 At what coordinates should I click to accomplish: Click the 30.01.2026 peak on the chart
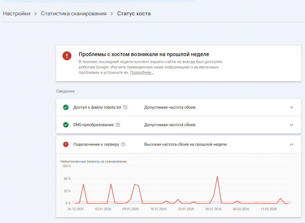pyautogui.click(x=217, y=177)
